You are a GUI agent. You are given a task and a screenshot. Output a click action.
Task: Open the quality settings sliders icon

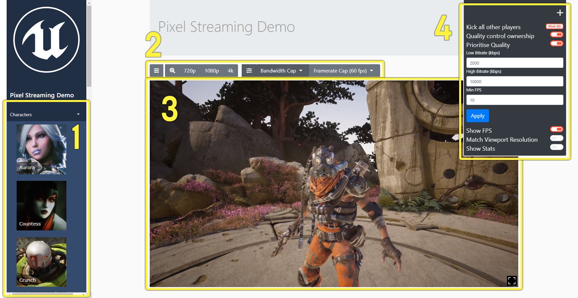(x=249, y=70)
